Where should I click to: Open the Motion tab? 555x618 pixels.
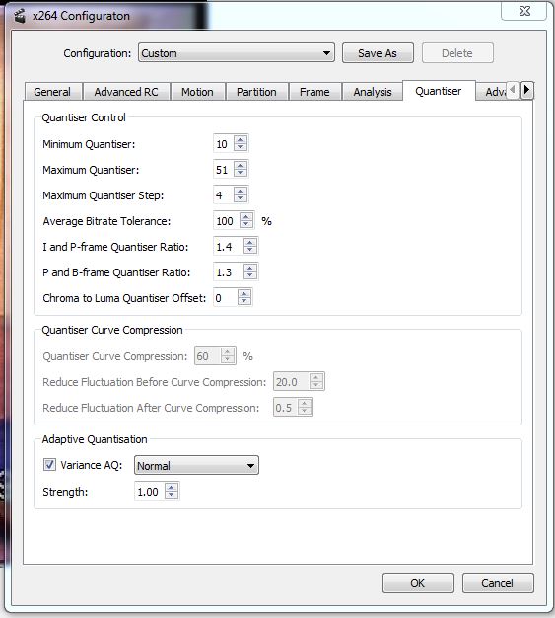click(x=197, y=92)
